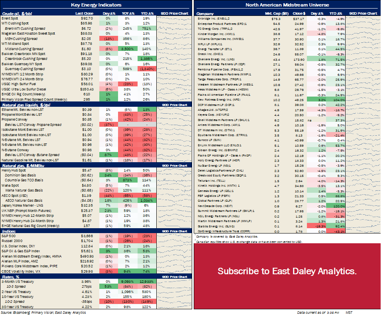Open the Henry Hub Spot 90D price sparkline

(174, 170)
